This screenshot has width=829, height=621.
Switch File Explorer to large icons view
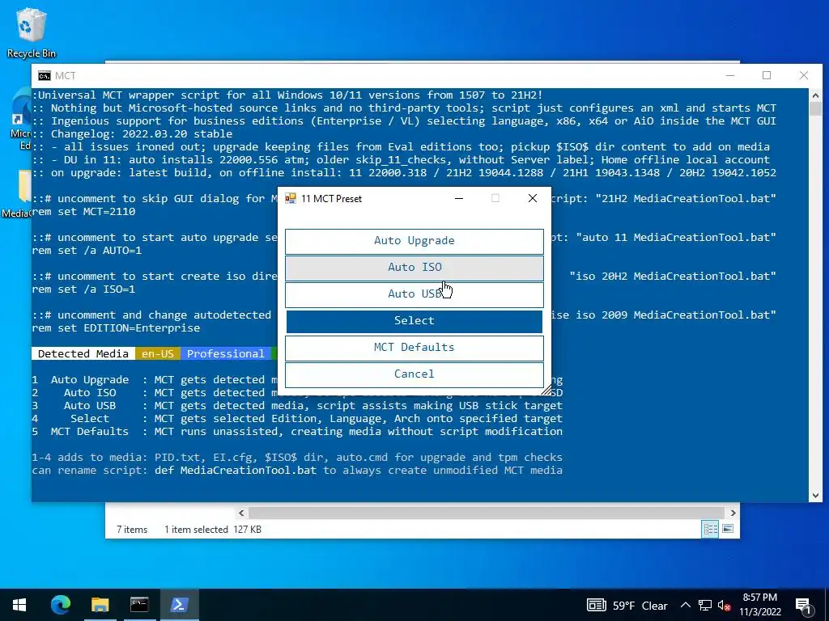pos(728,529)
